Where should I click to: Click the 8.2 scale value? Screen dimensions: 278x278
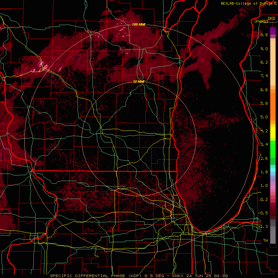[264, 62]
